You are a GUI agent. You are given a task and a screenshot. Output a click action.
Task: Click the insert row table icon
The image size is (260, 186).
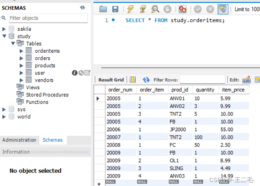tap(257, 80)
